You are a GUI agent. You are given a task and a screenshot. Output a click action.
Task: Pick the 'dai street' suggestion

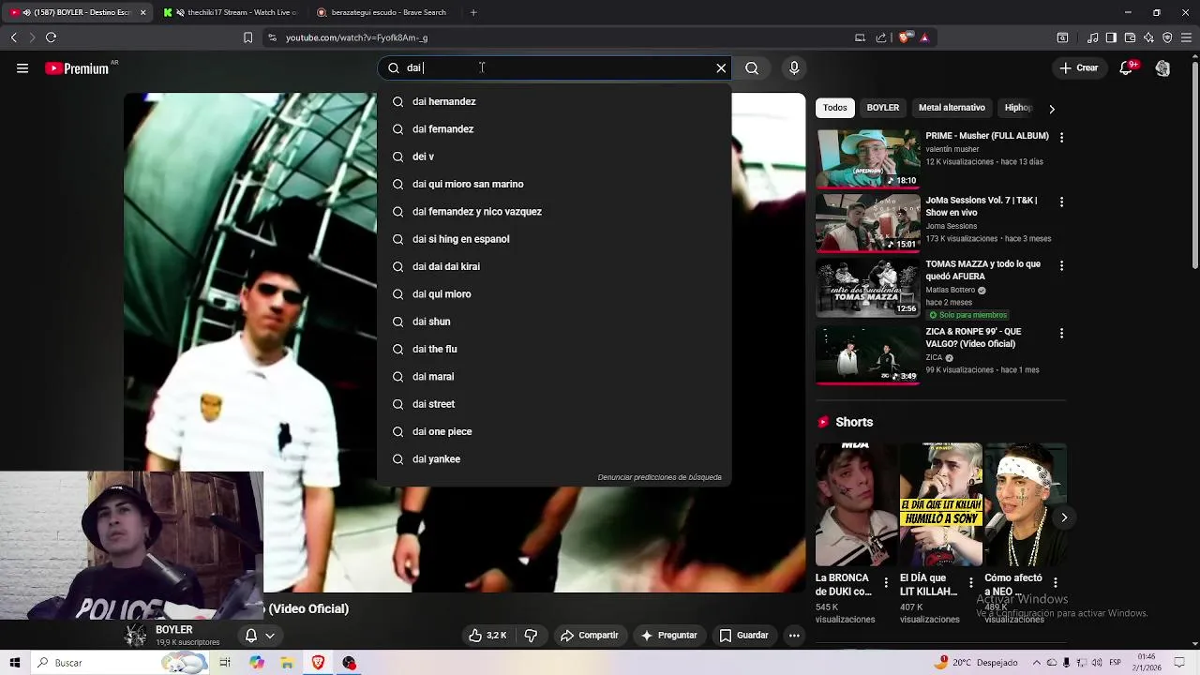click(x=554, y=404)
